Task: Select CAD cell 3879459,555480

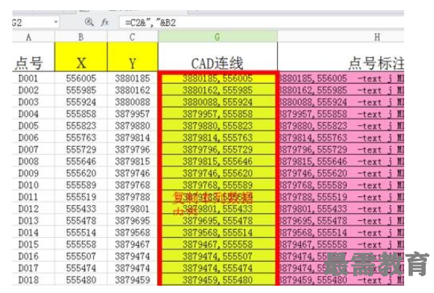Action: point(218,280)
